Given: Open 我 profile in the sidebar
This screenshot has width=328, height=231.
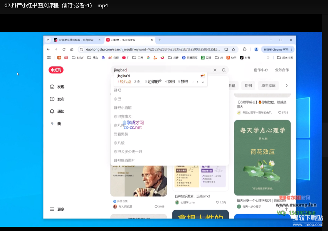Looking at the screenshot, I should 56,124.
